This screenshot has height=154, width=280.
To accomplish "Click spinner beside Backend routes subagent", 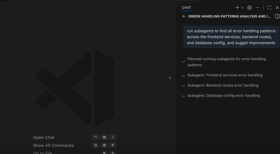I will pyautogui.click(x=183, y=86).
